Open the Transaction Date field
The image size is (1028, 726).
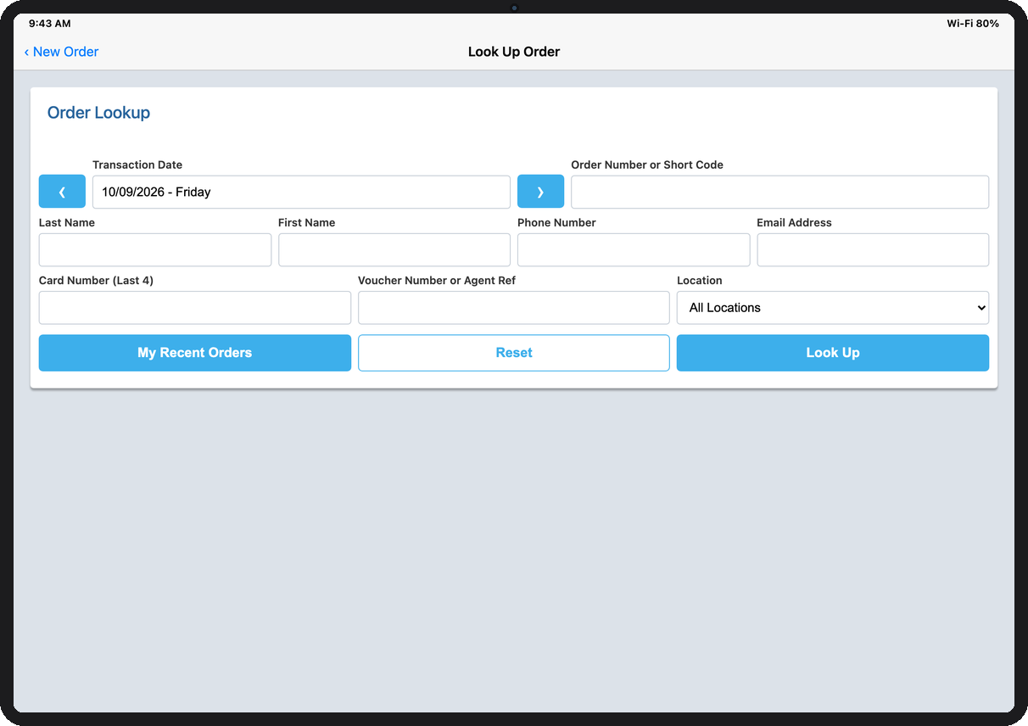click(x=301, y=192)
